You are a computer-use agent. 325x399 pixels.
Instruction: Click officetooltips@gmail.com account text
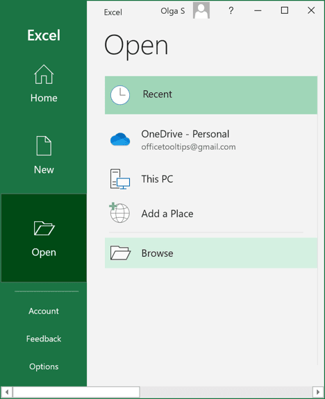(x=188, y=147)
